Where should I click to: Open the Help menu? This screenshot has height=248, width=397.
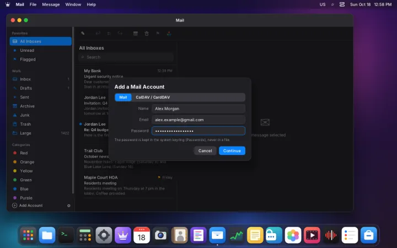(x=91, y=4)
